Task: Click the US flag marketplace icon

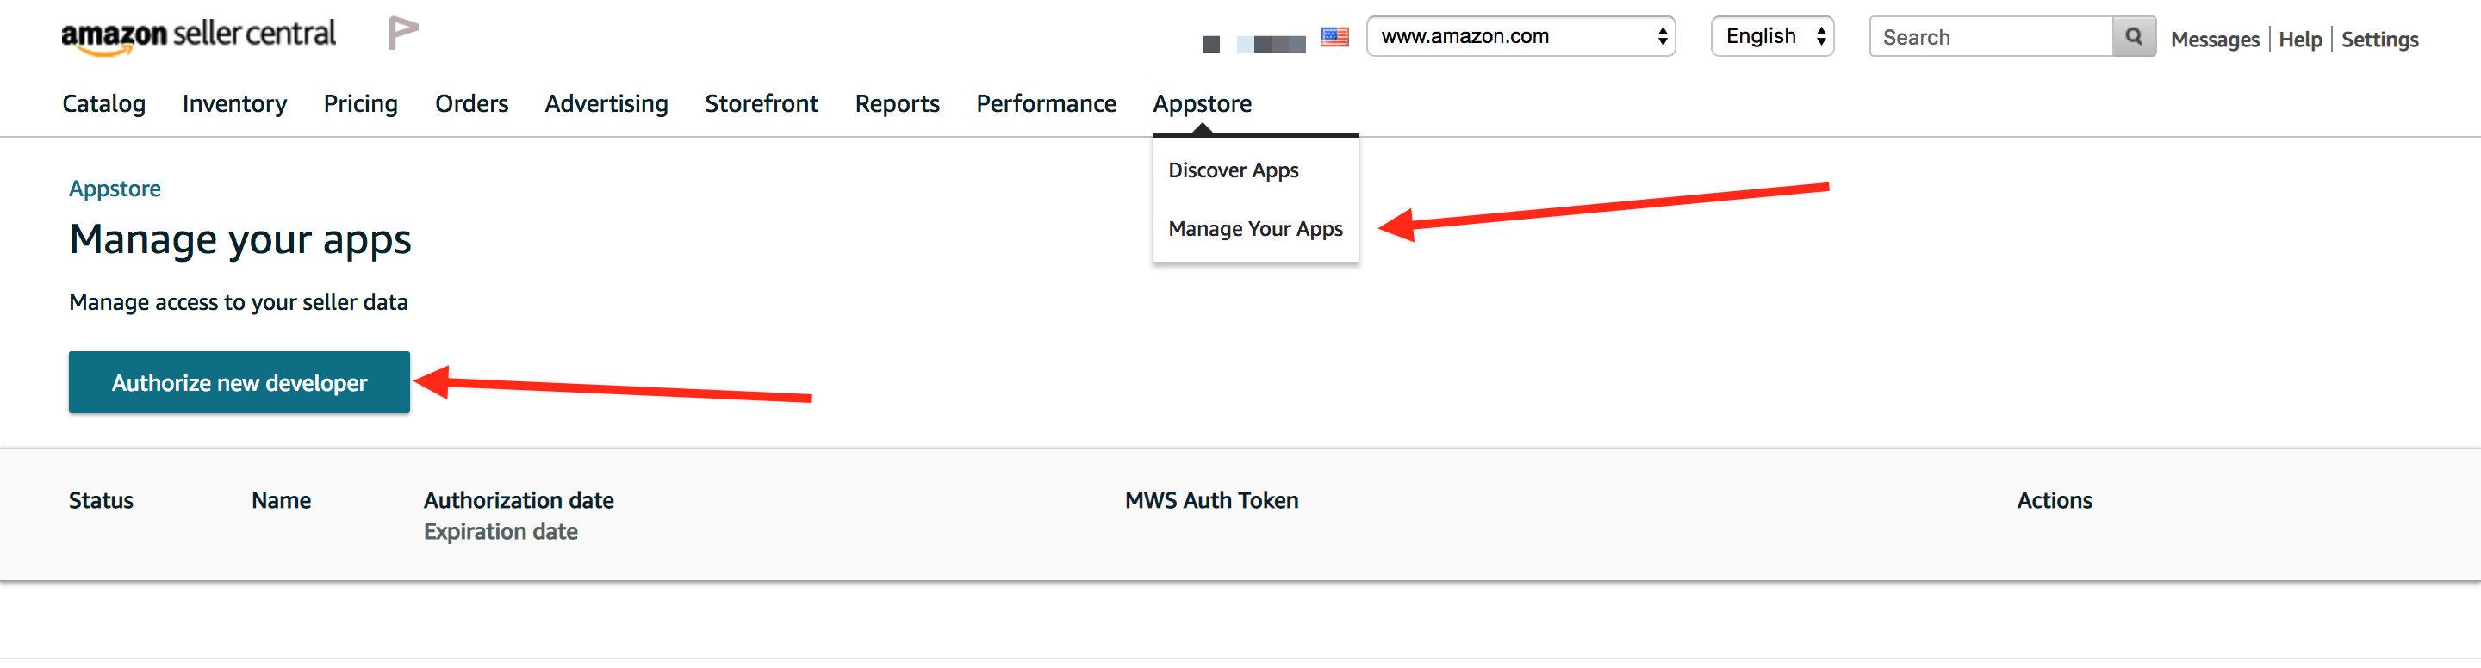Action: [x=1334, y=38]
